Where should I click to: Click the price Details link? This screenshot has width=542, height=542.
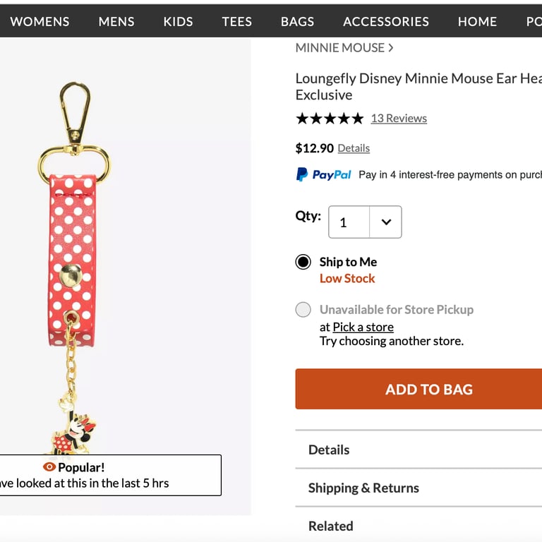pos(354,148)
